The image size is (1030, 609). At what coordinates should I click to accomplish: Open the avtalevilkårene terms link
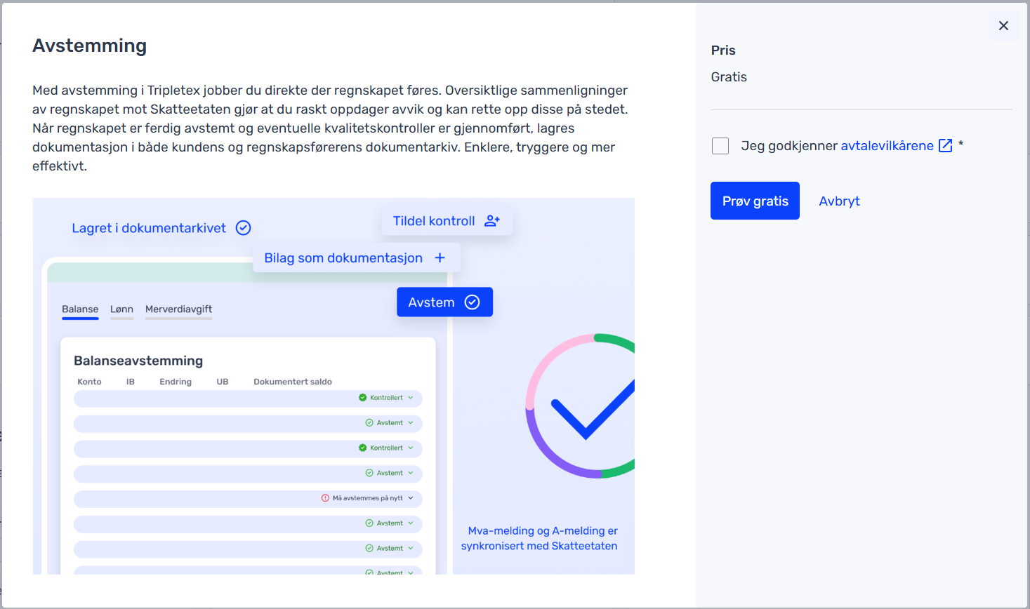[x=887, y=146]
